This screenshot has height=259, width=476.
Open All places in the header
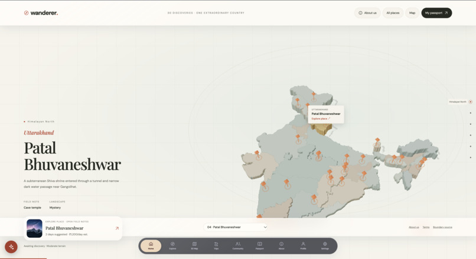pyautogui.click(x=393, y=13)
